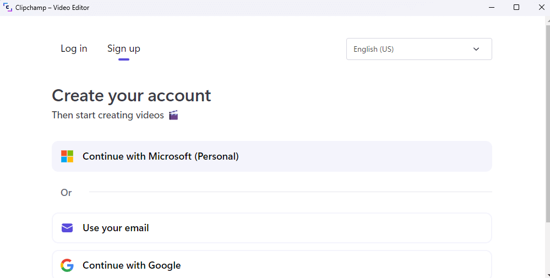Click the Microsoft four-square logo icon
The width and height of the screenshot is (550, 278).
67,156
